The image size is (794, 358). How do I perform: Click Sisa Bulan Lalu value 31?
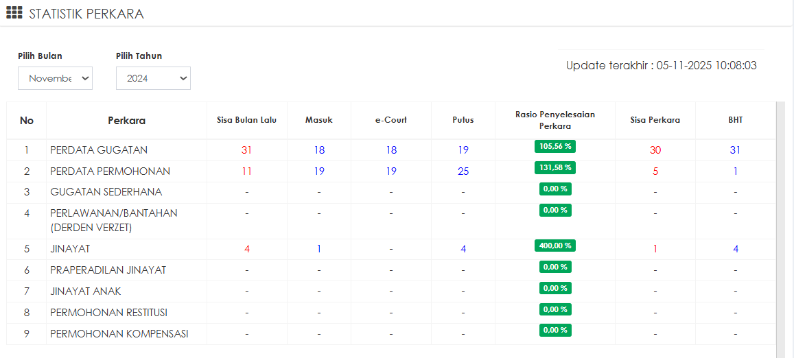coord(246,150)
